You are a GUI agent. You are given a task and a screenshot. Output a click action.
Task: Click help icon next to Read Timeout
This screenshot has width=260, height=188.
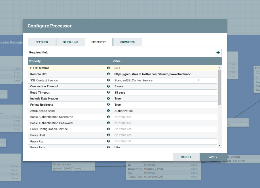click(x=108, y=92)
